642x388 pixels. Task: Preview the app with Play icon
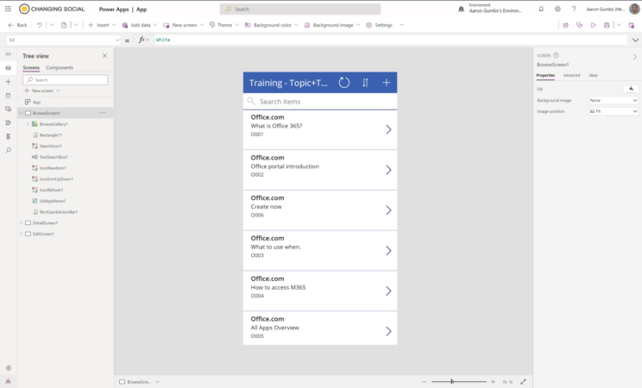point(594,25)
